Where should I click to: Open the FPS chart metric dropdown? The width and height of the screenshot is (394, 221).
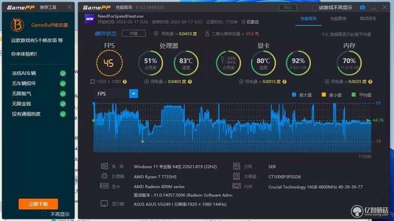[x=133, y=94]
